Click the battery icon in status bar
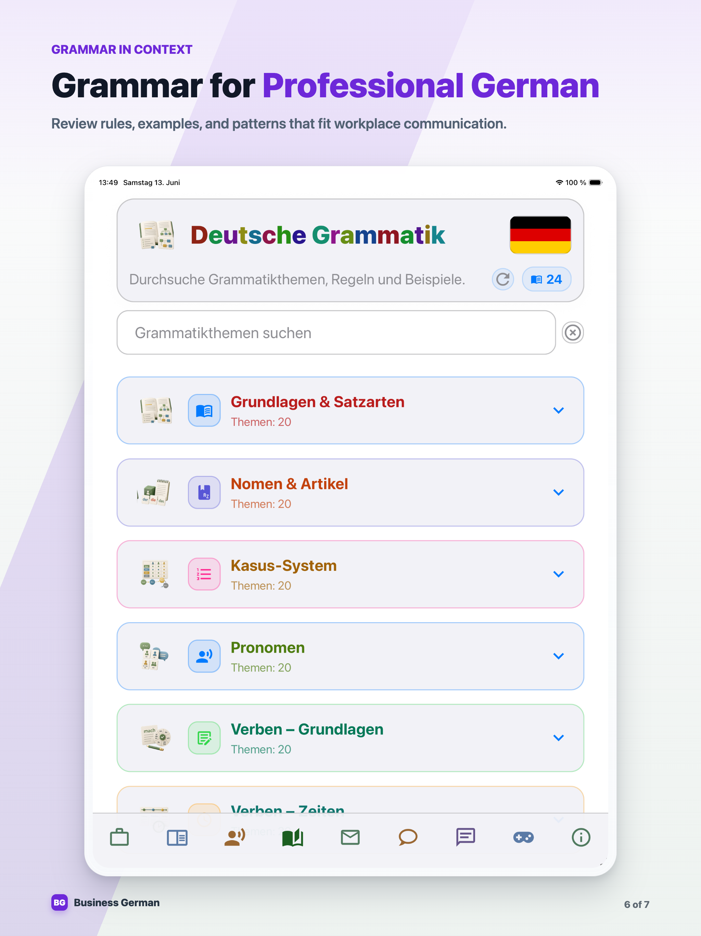Image resolution: width=701 pixels, height=936 pixels. 596,182
